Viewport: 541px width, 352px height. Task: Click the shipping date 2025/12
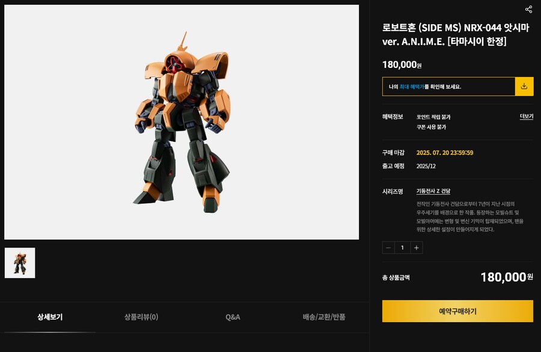pyautogui.click(x=426, y=166)
